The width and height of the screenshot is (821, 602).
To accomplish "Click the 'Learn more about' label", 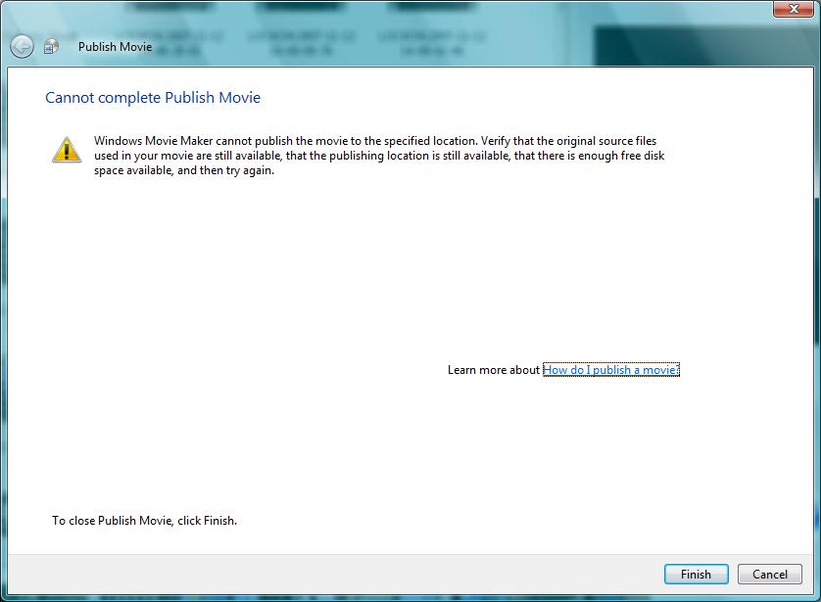I will (x=493, y=370).
